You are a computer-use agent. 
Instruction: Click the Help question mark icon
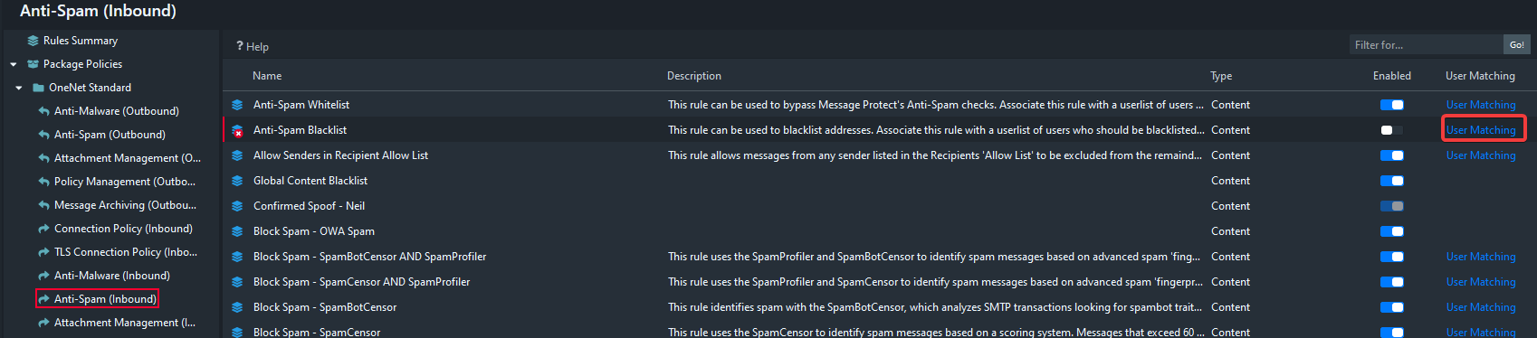coord(240,46)
